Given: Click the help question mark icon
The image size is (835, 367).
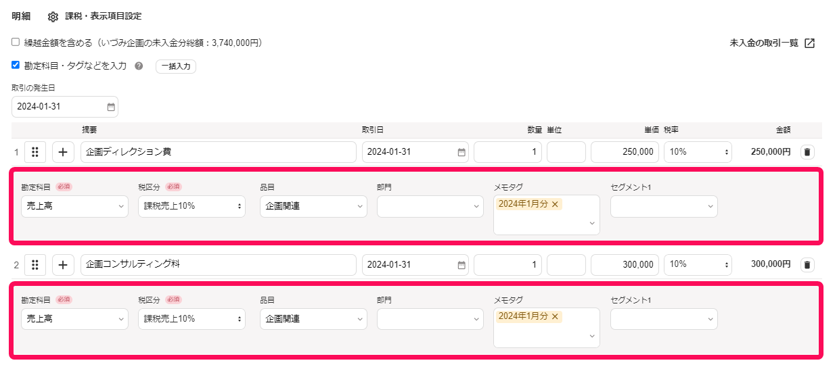Looking at the screenshot, I should (x=139, y=66).
